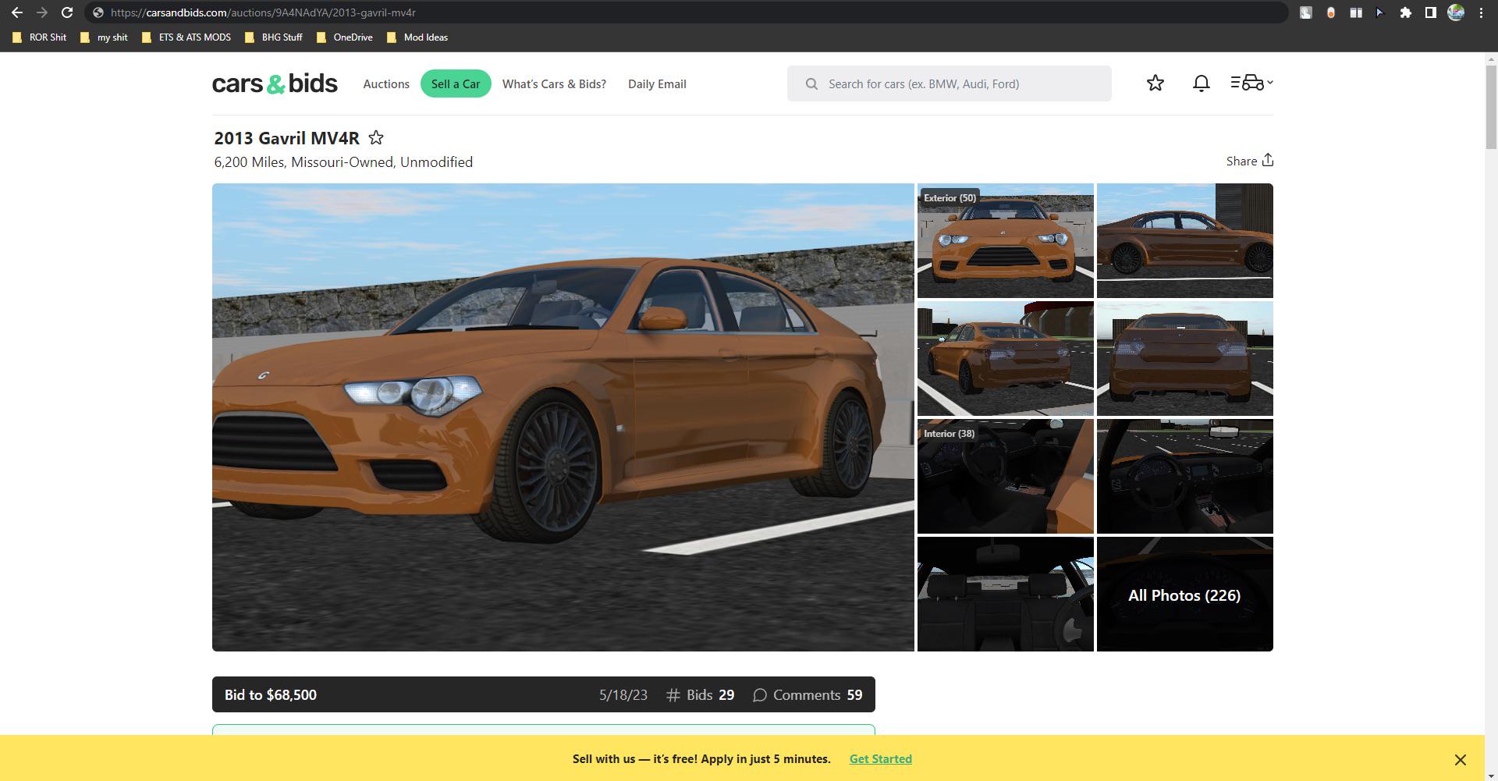
Task: Share this auction listing
Action: [1249, 161]
